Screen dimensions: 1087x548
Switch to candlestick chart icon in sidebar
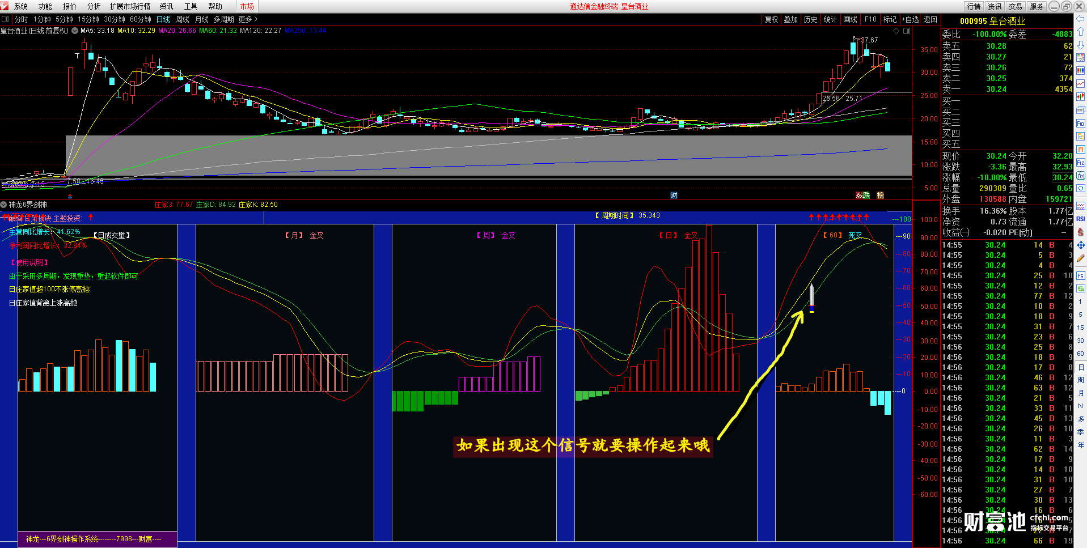(1081, 97)
